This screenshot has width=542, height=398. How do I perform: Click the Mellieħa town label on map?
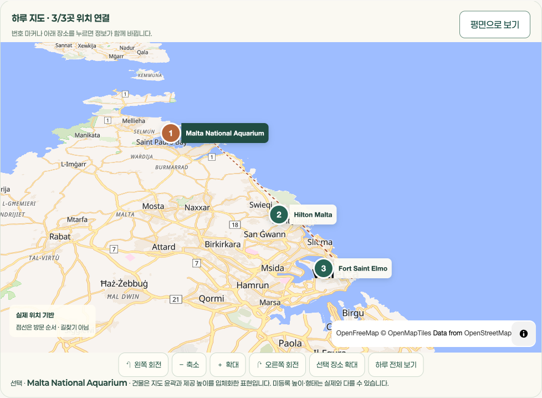tap(134, 121)
